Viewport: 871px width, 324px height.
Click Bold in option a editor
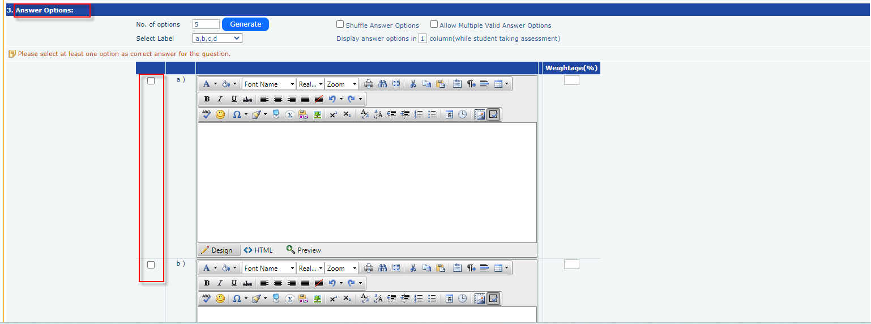(x=207, y=99)
